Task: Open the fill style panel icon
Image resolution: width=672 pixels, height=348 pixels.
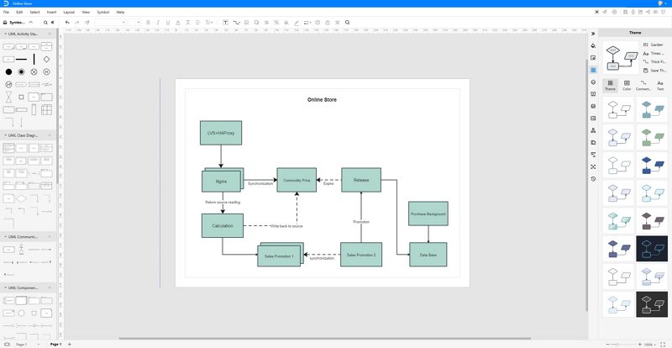Action: pos(593,45)
